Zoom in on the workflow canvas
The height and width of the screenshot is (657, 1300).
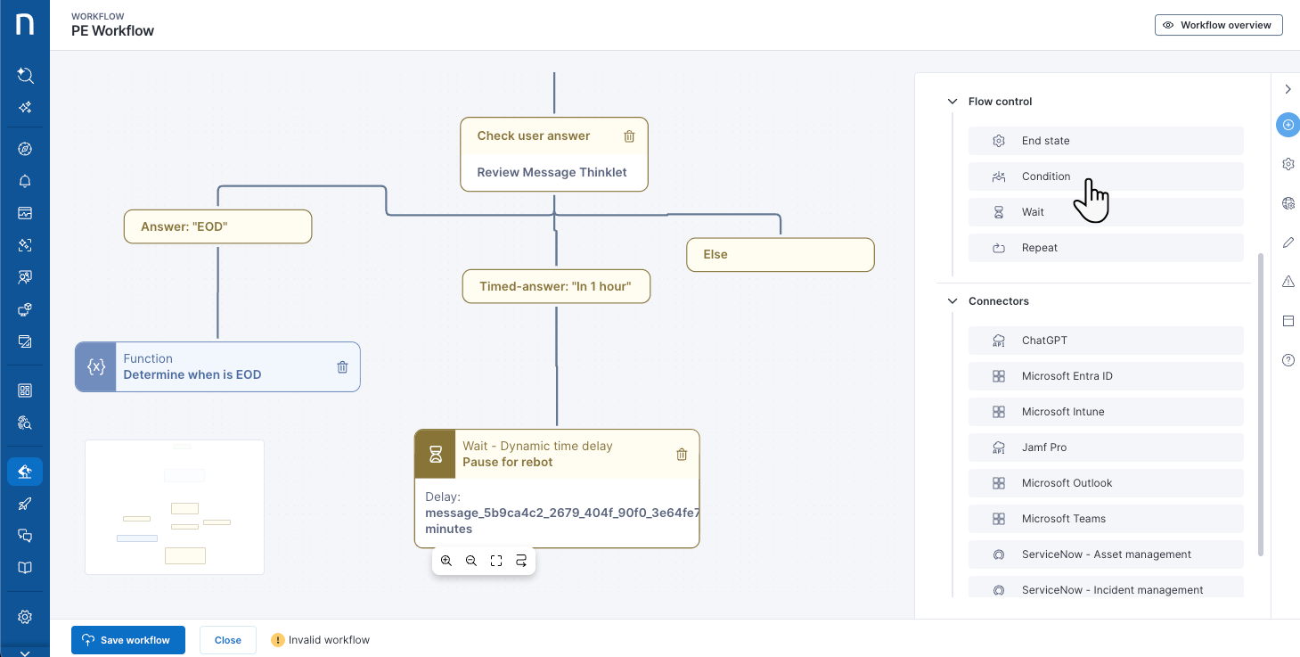click(446, 561)
